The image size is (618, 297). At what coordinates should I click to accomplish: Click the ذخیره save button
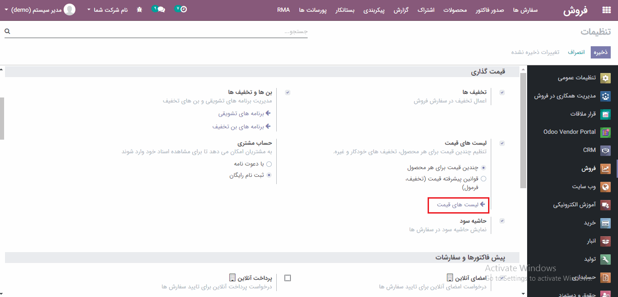(x=600, y=52)
